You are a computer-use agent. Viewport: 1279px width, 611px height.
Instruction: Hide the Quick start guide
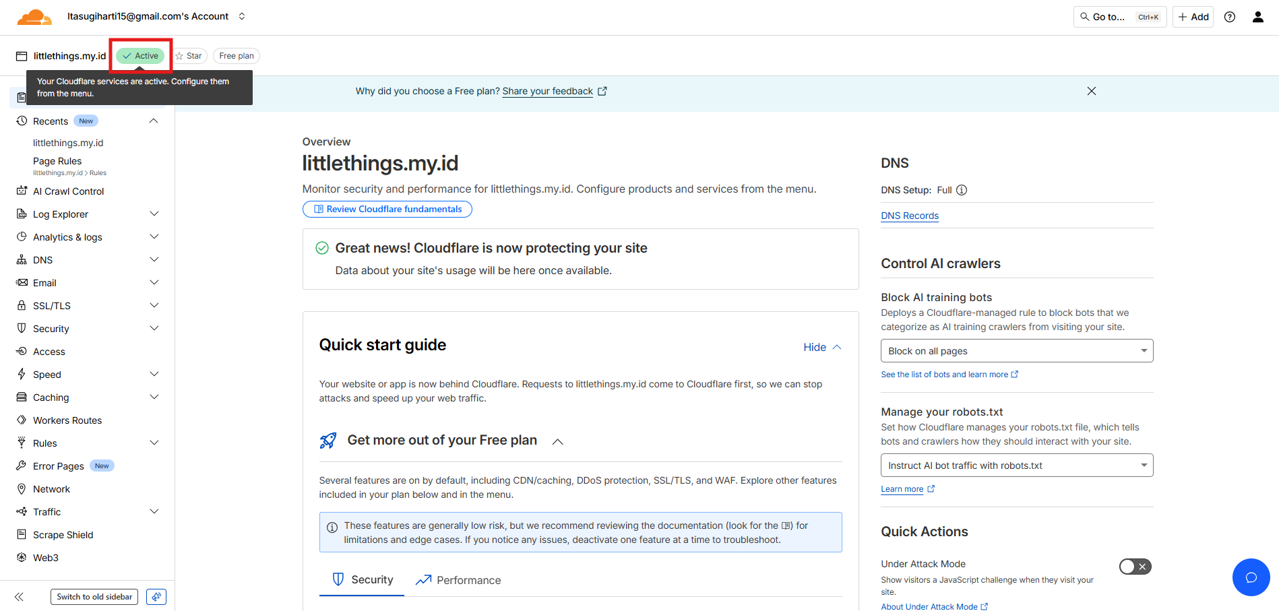[x=822, y=347]
